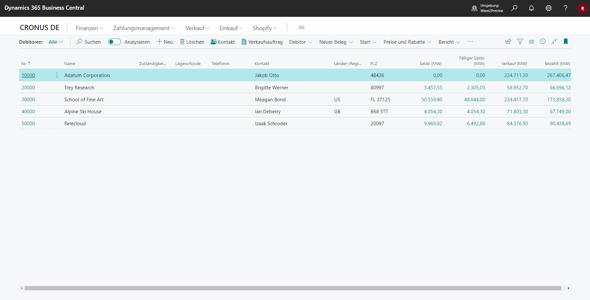Screen dimensions: 590x300
Task: Click the Saldo (MW) column header
Action: tap(430, 63)
